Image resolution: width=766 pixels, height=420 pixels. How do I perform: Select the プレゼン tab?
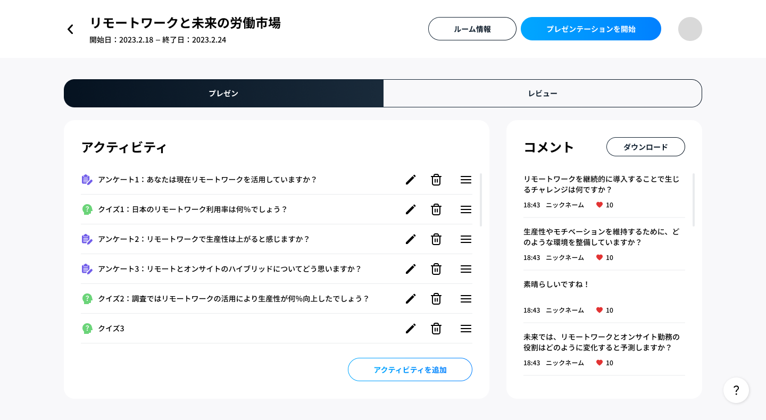pyautogui.click(x=223, y=93)
